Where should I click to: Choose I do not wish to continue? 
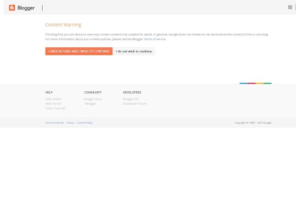click(x=134, y=52)
